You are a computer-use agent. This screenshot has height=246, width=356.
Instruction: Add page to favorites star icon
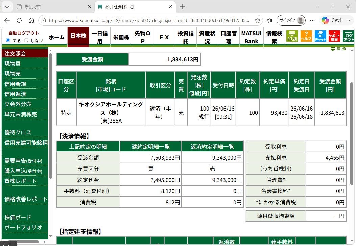click(x=258, y=20)
